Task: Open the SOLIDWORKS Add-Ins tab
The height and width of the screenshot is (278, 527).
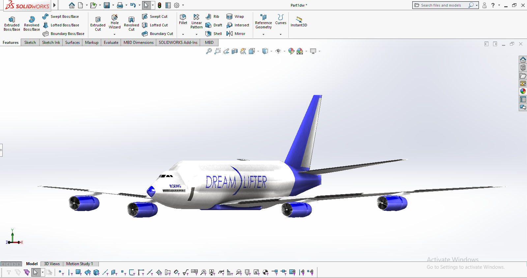Action: 178,43
